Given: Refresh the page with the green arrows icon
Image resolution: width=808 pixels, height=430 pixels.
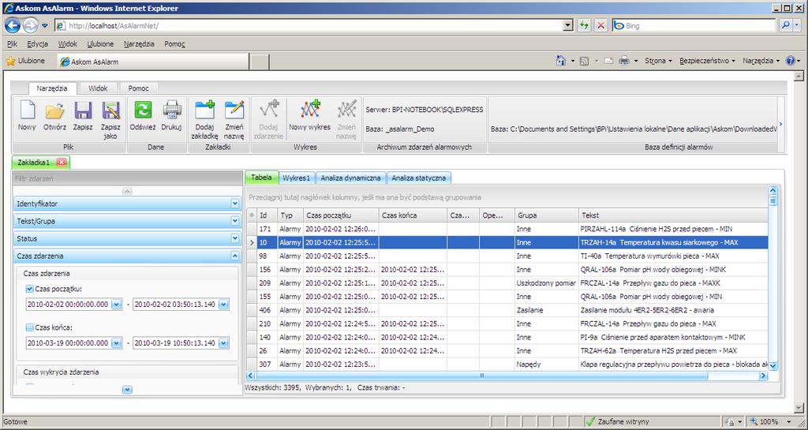Looking at the screenshot, I should (x=584, y=25).
